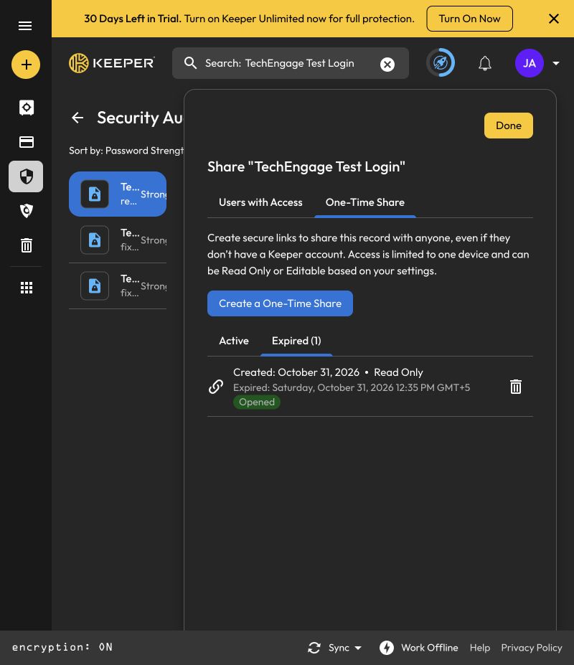Open the Help link in the footer

[x=479, y=648]
